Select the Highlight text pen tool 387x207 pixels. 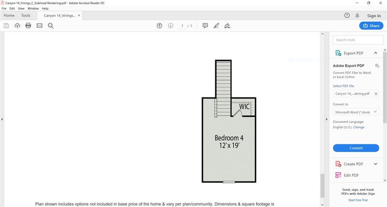coord(216,26)
